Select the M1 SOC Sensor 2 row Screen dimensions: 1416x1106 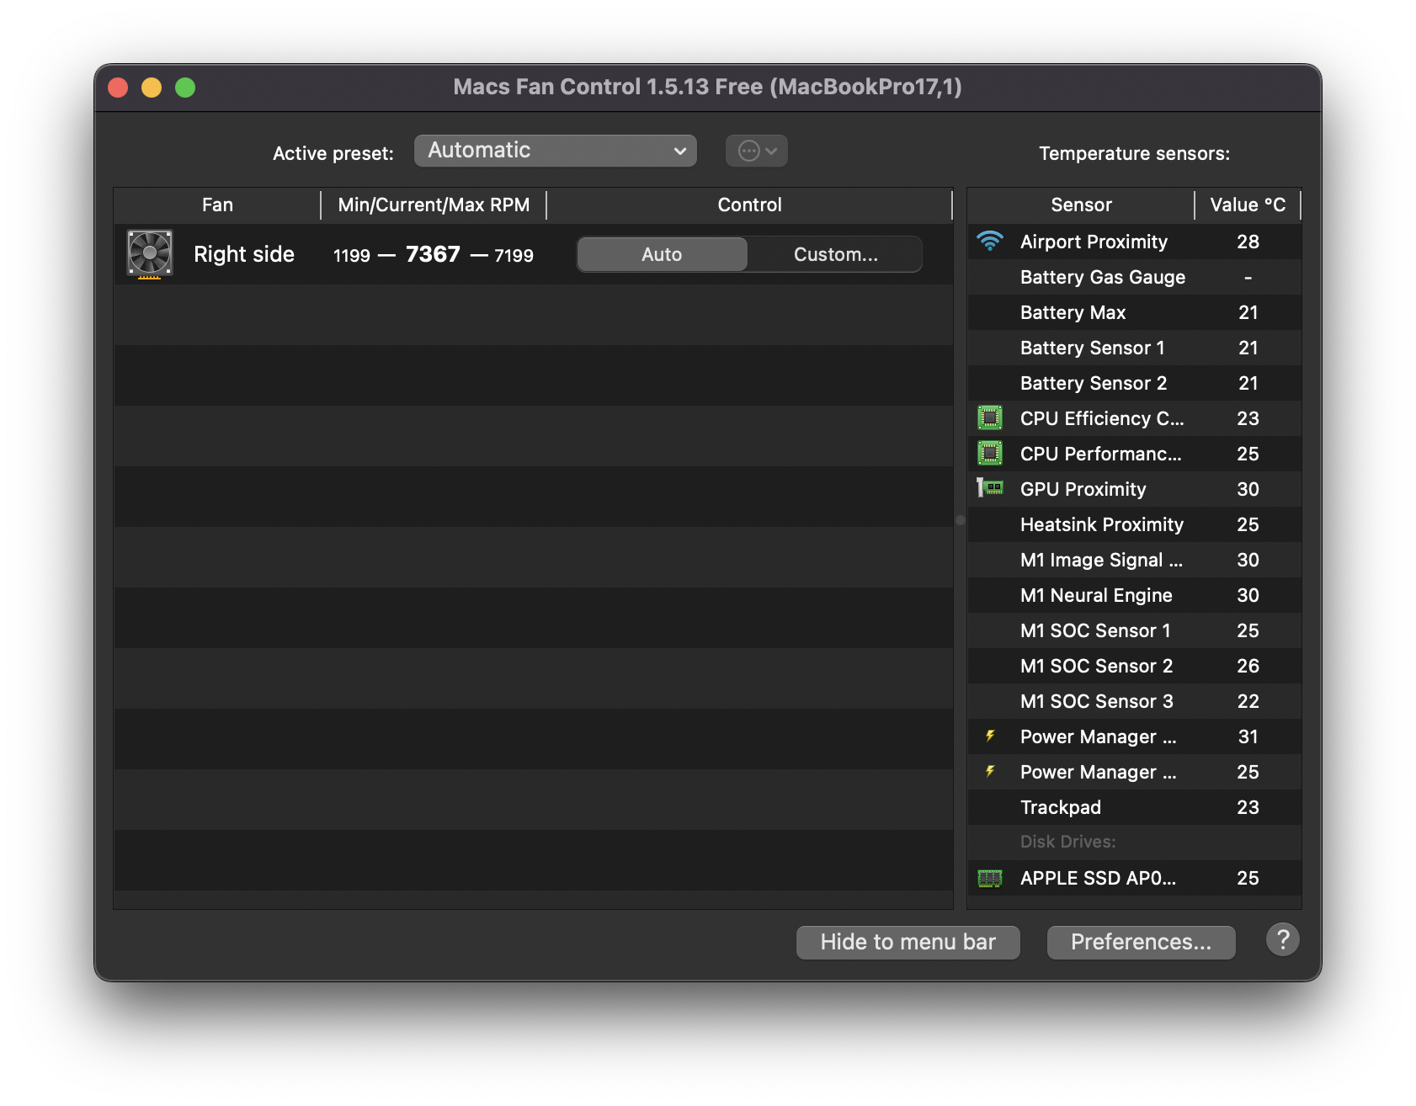click(1134, 666)
